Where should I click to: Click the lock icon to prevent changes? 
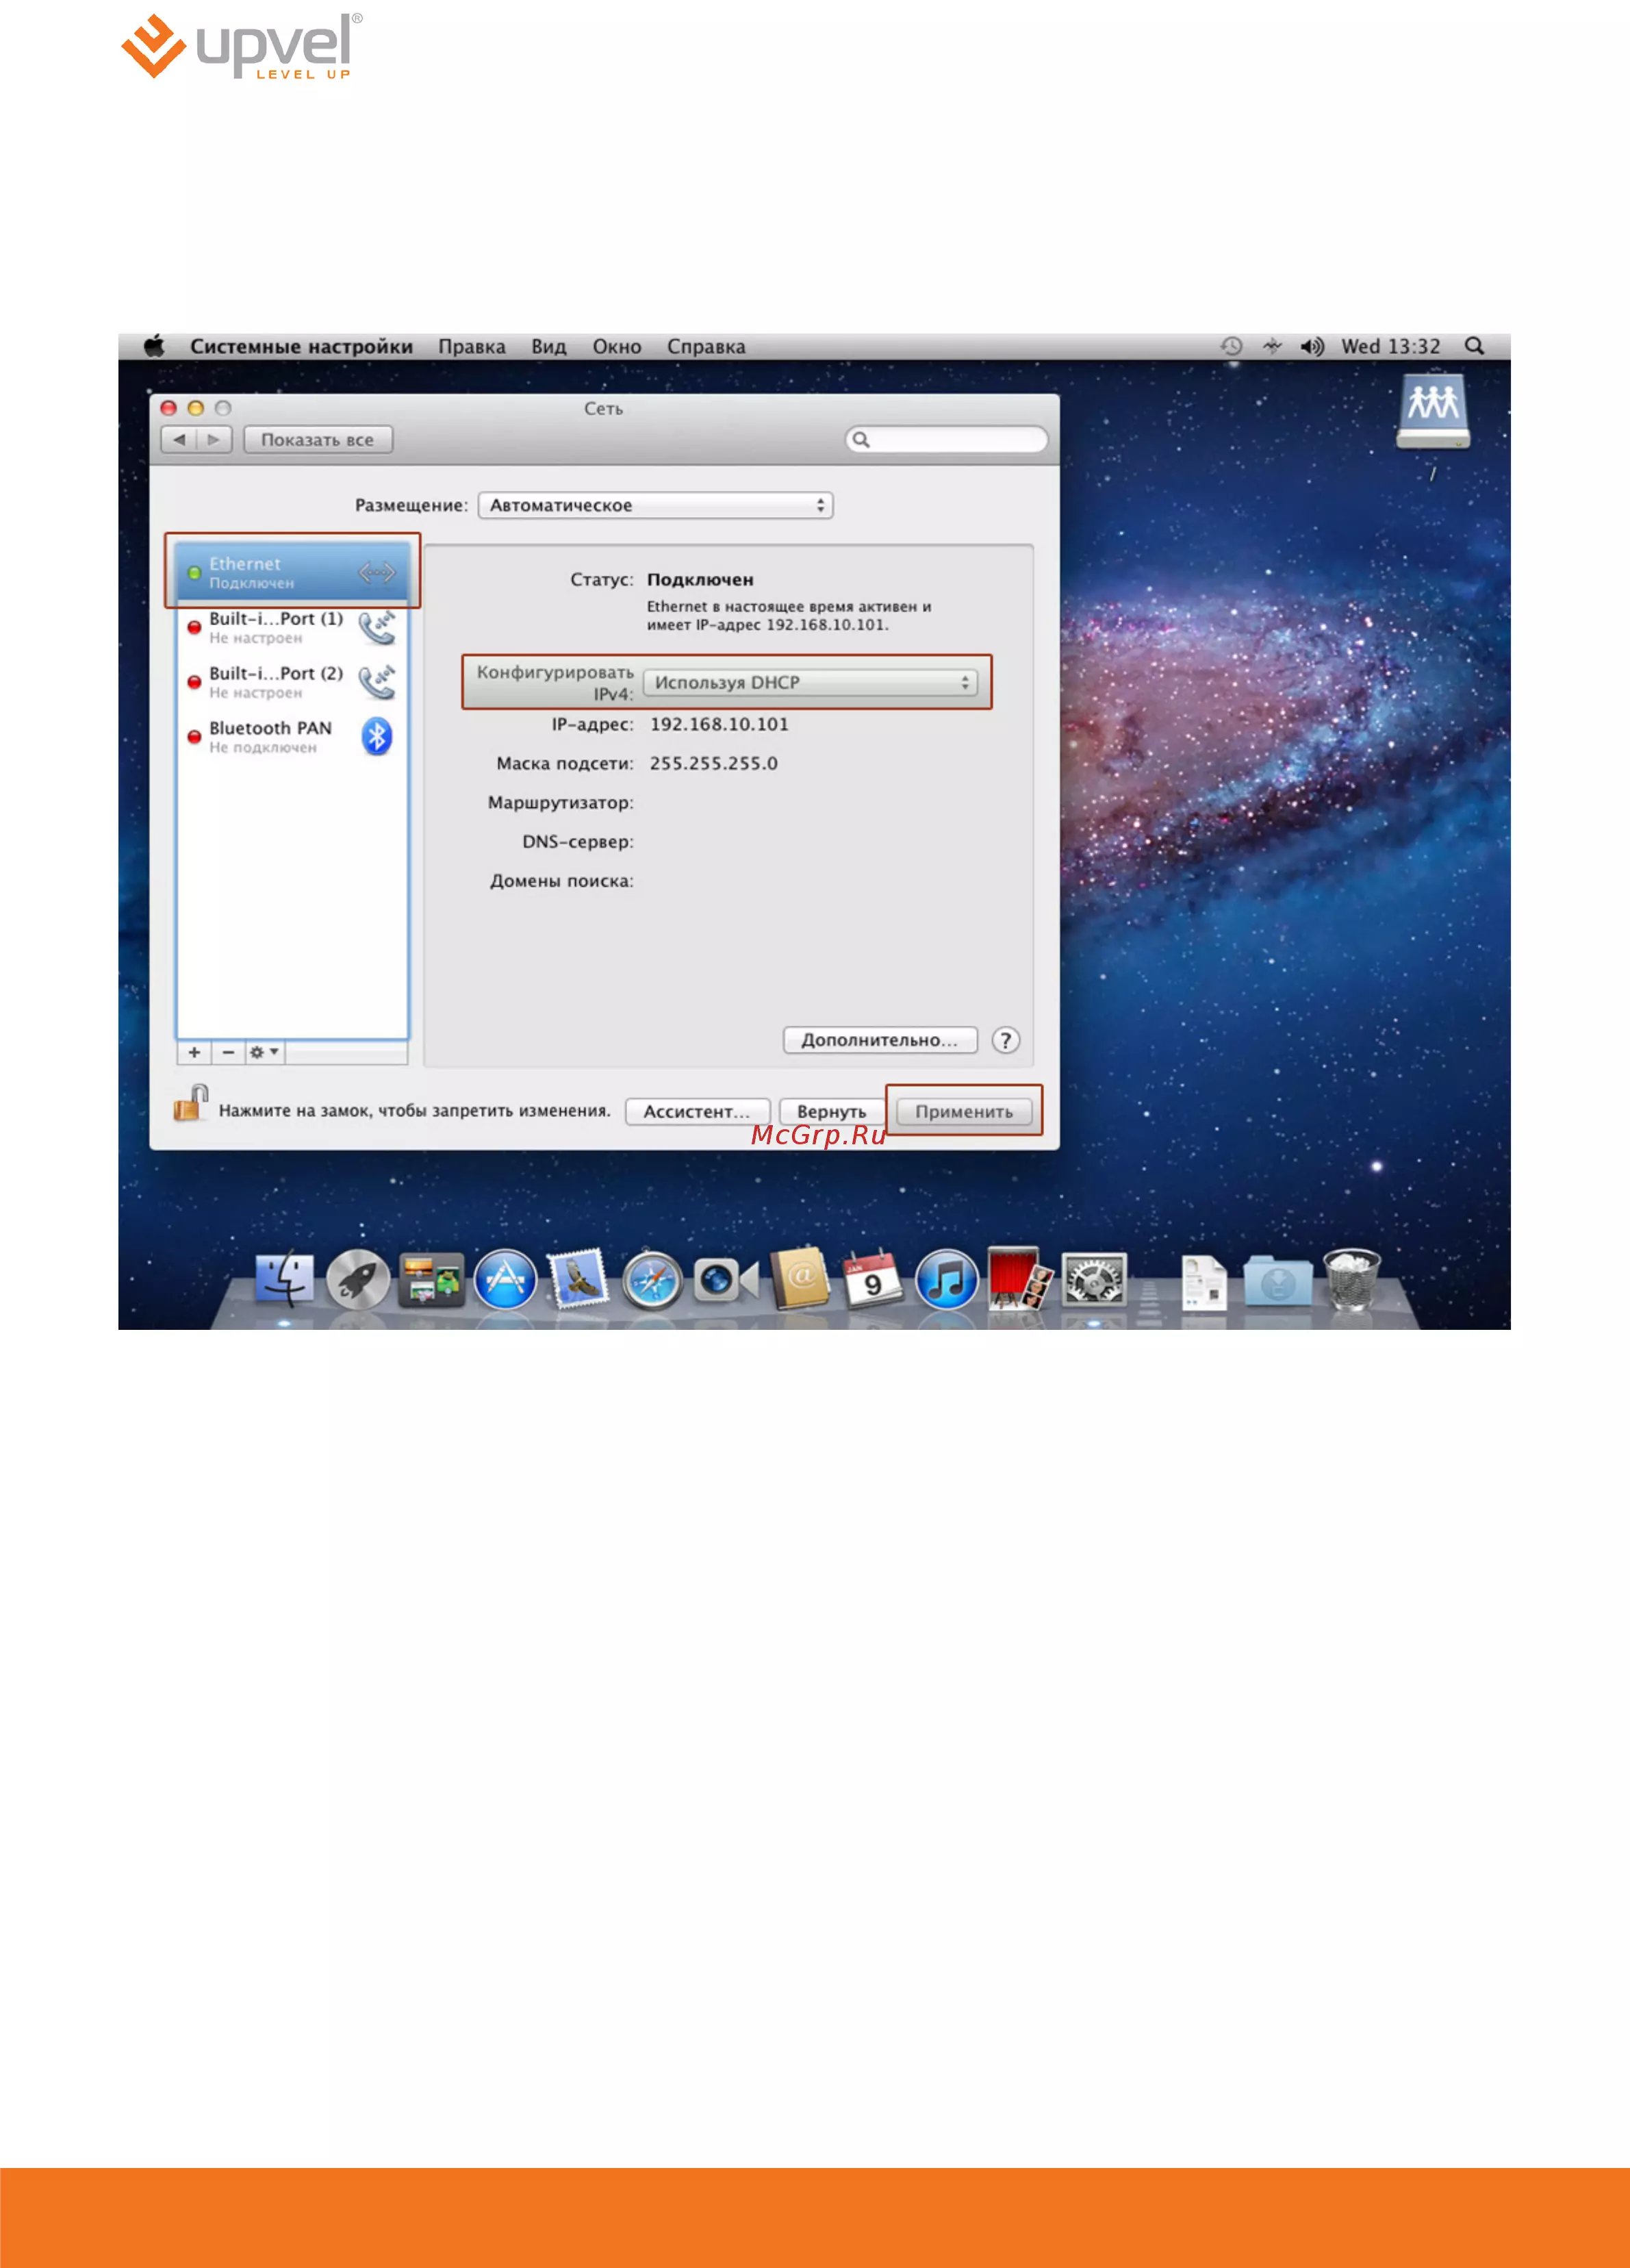tap(190, 1104)
